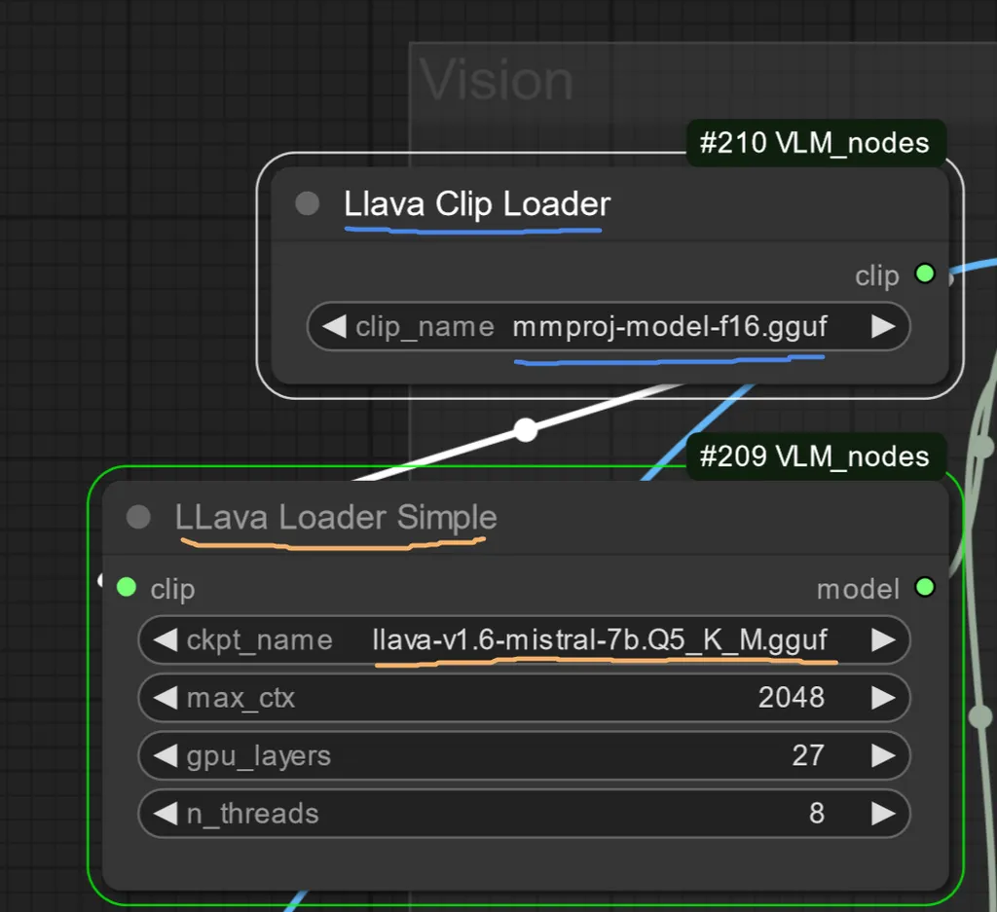This screenshot has width=997, height=912.
Task: Click the white link midpoint dot
Action: tap(525, 430)
